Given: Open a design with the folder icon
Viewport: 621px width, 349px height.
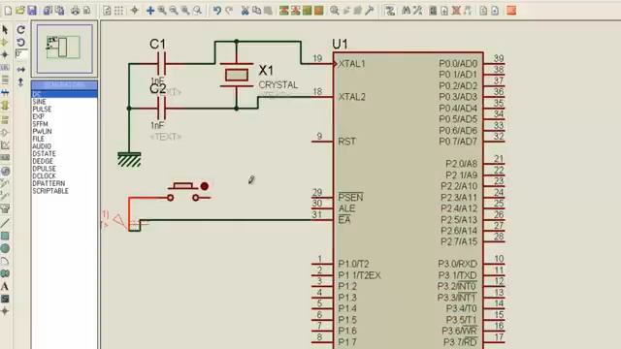Looking at the screenshot, I should coord(20,11).
